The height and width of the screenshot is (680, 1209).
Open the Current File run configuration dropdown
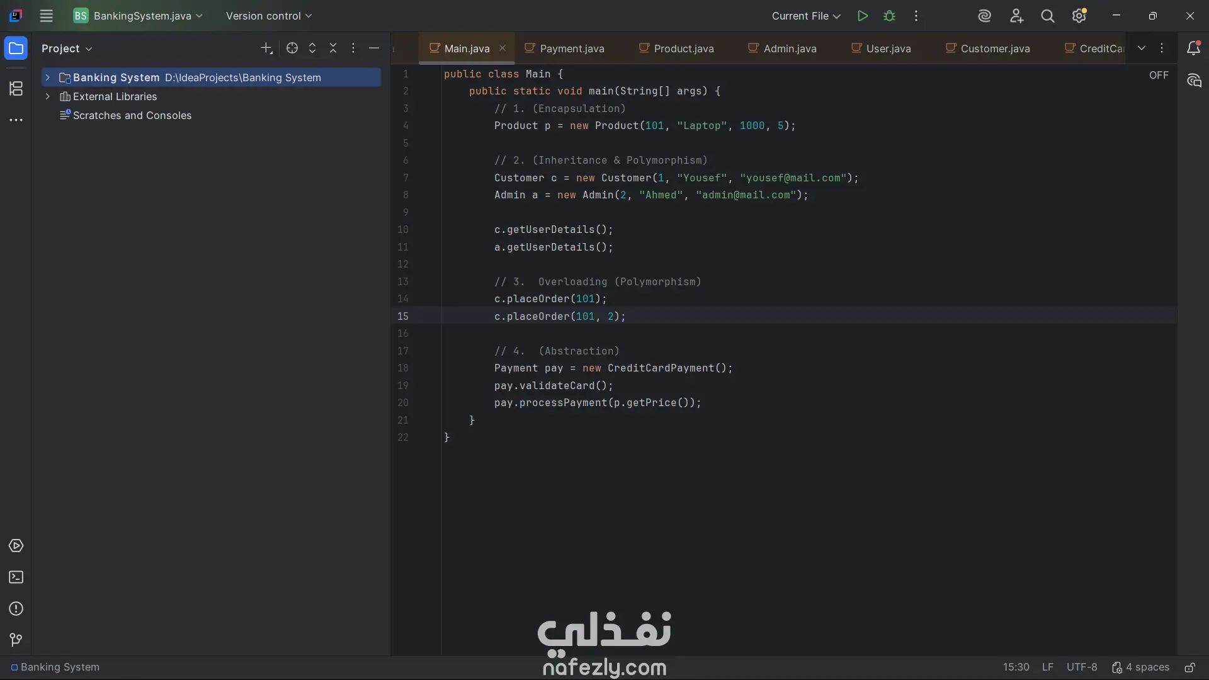(x=806, y=16)
